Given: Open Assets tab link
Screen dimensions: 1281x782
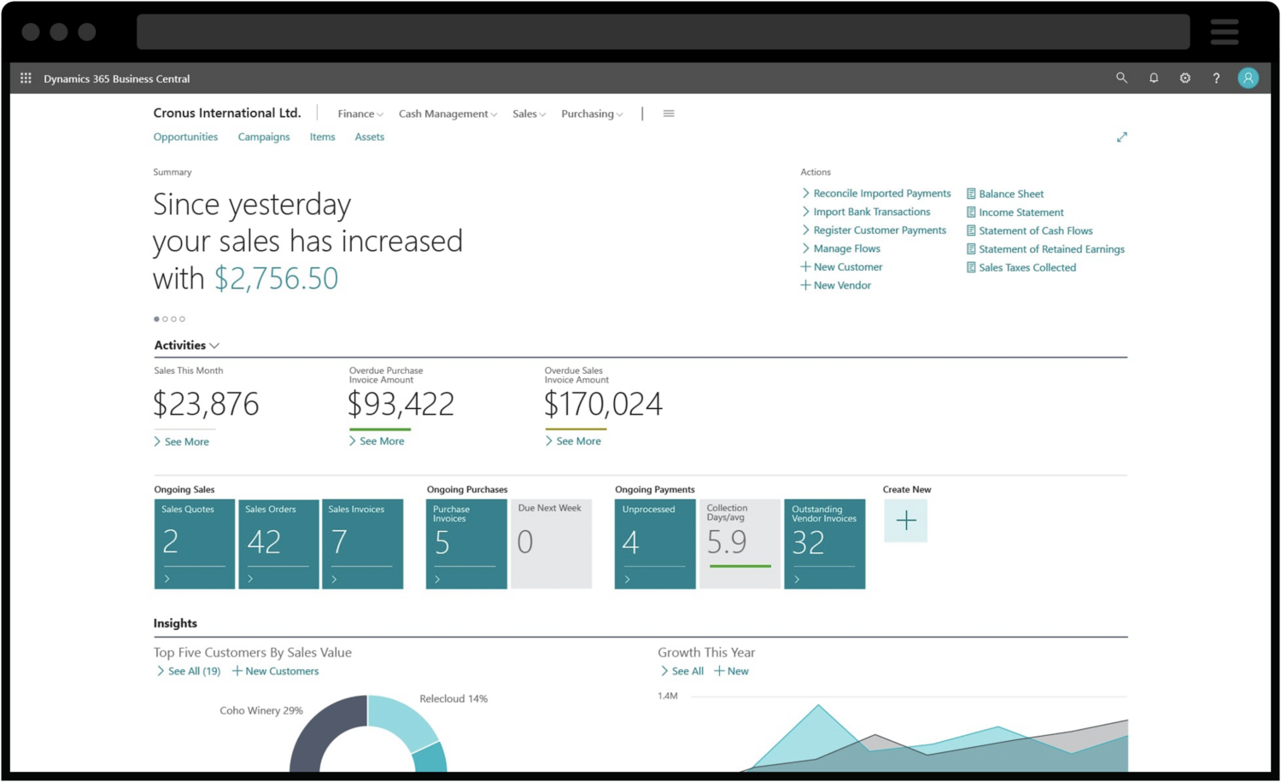Looking at the screenshot, I should click(x=369, y=137).
